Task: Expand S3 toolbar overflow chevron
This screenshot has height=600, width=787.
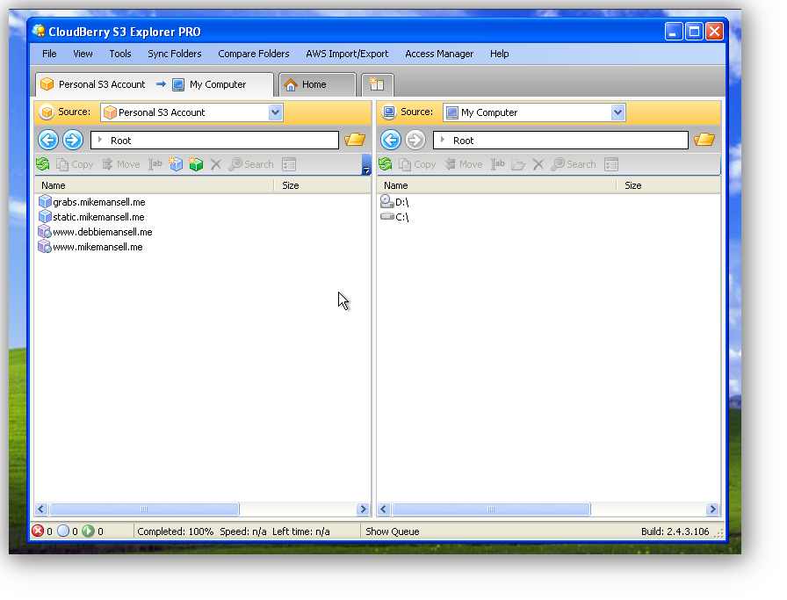Action: (x=365, y=166)
